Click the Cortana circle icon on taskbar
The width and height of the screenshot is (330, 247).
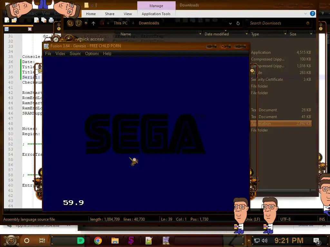(x=27, y=241)
